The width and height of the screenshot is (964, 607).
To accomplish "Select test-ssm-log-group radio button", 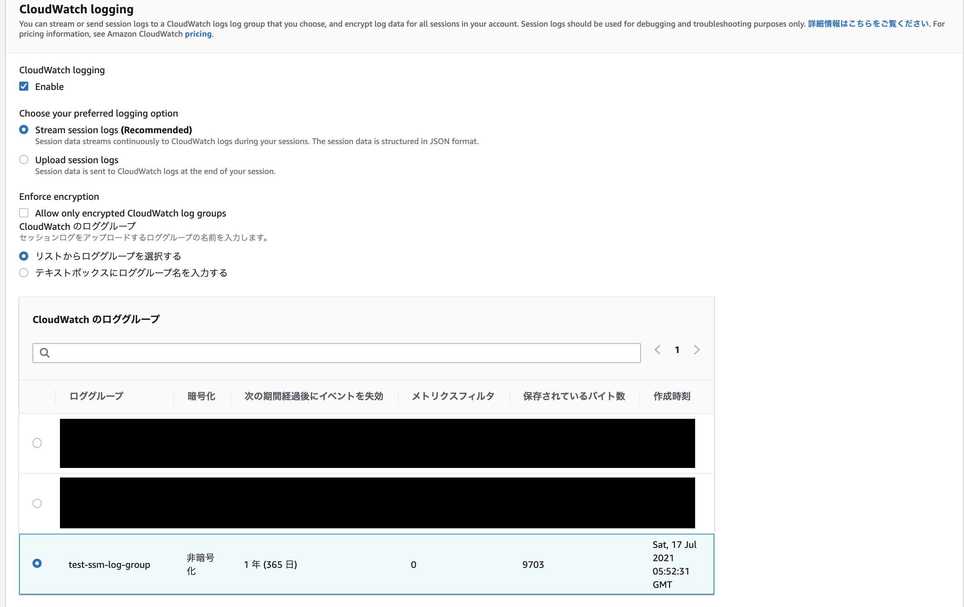I will pyautogui.click(x=37, y=563).
